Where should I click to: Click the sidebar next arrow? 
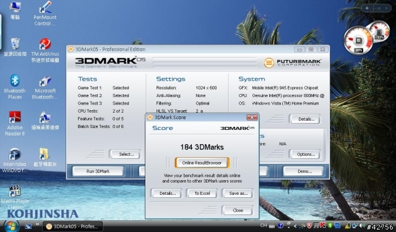386,8
